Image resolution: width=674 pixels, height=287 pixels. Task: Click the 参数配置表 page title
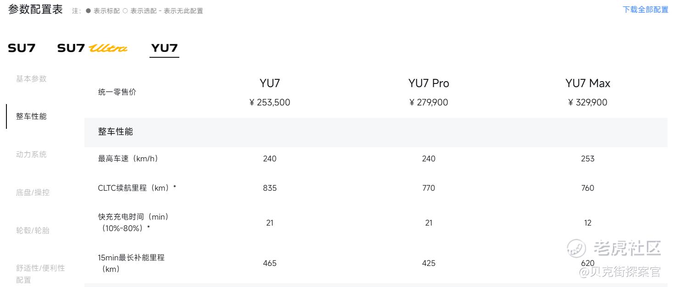pos(35,10)
